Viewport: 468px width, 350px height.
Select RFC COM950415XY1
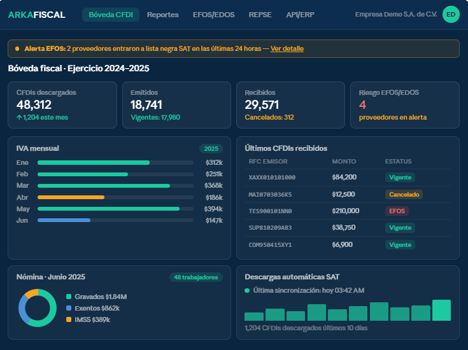(x=270, y=245)
